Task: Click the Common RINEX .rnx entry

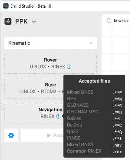Action: 94,151
